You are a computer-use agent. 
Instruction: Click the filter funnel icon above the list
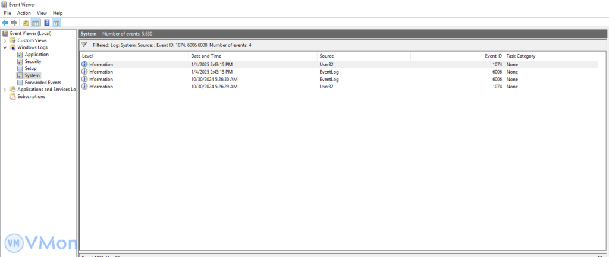tap(84, 45)
